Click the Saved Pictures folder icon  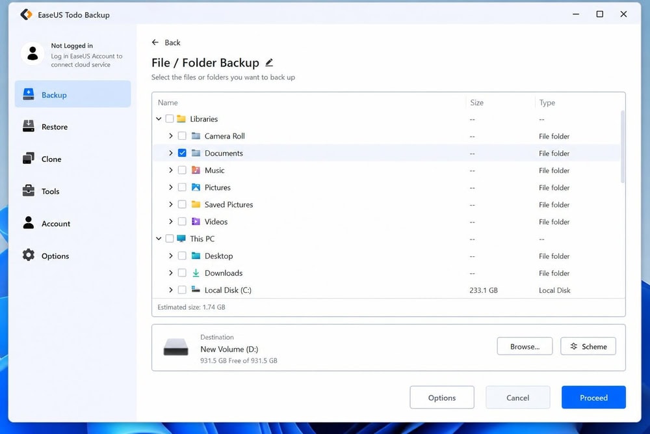point(196,204)
